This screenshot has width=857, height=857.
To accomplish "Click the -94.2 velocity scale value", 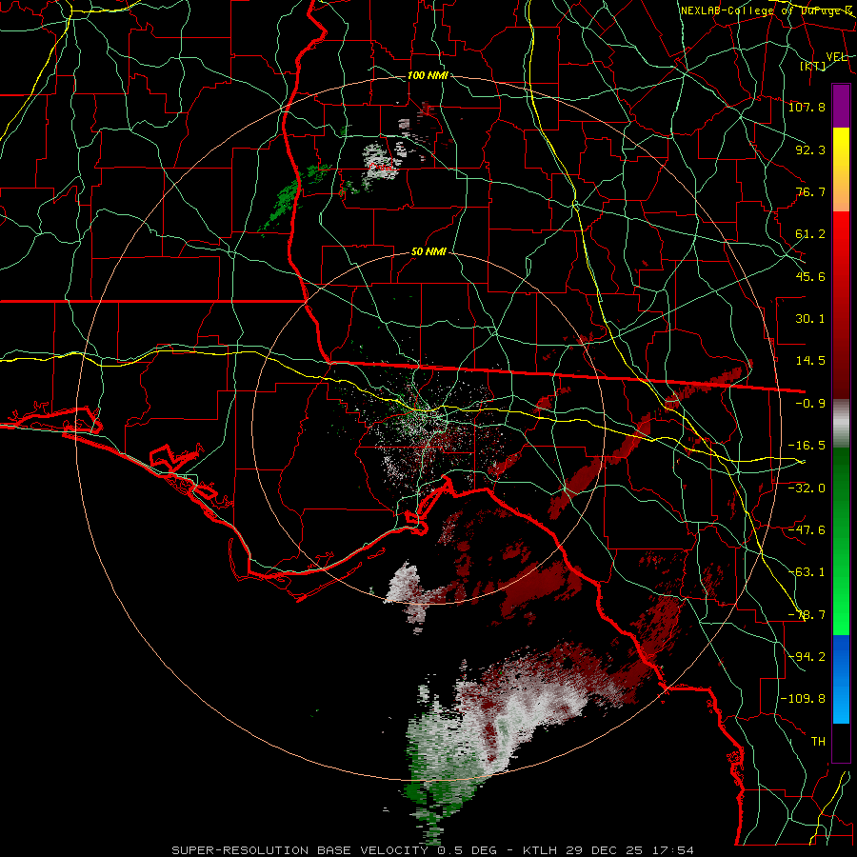I will (807, 657).
